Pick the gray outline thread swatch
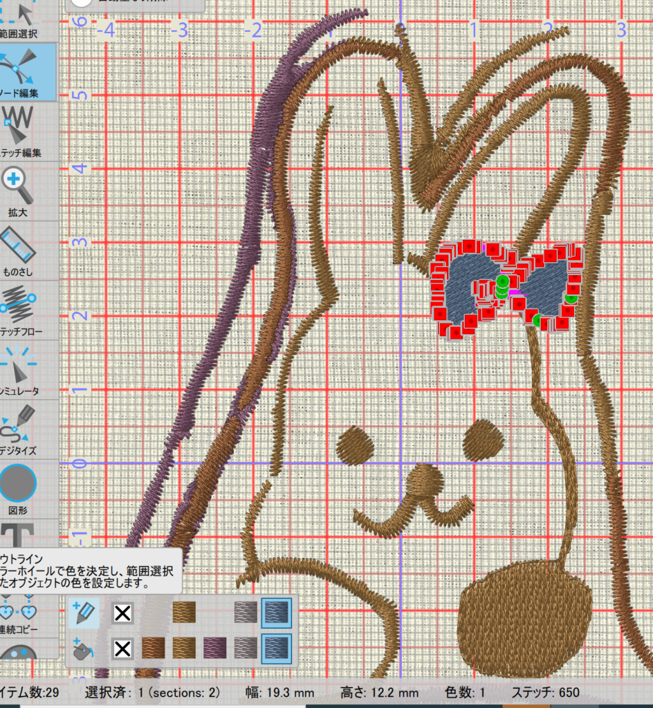 (246, 613)
